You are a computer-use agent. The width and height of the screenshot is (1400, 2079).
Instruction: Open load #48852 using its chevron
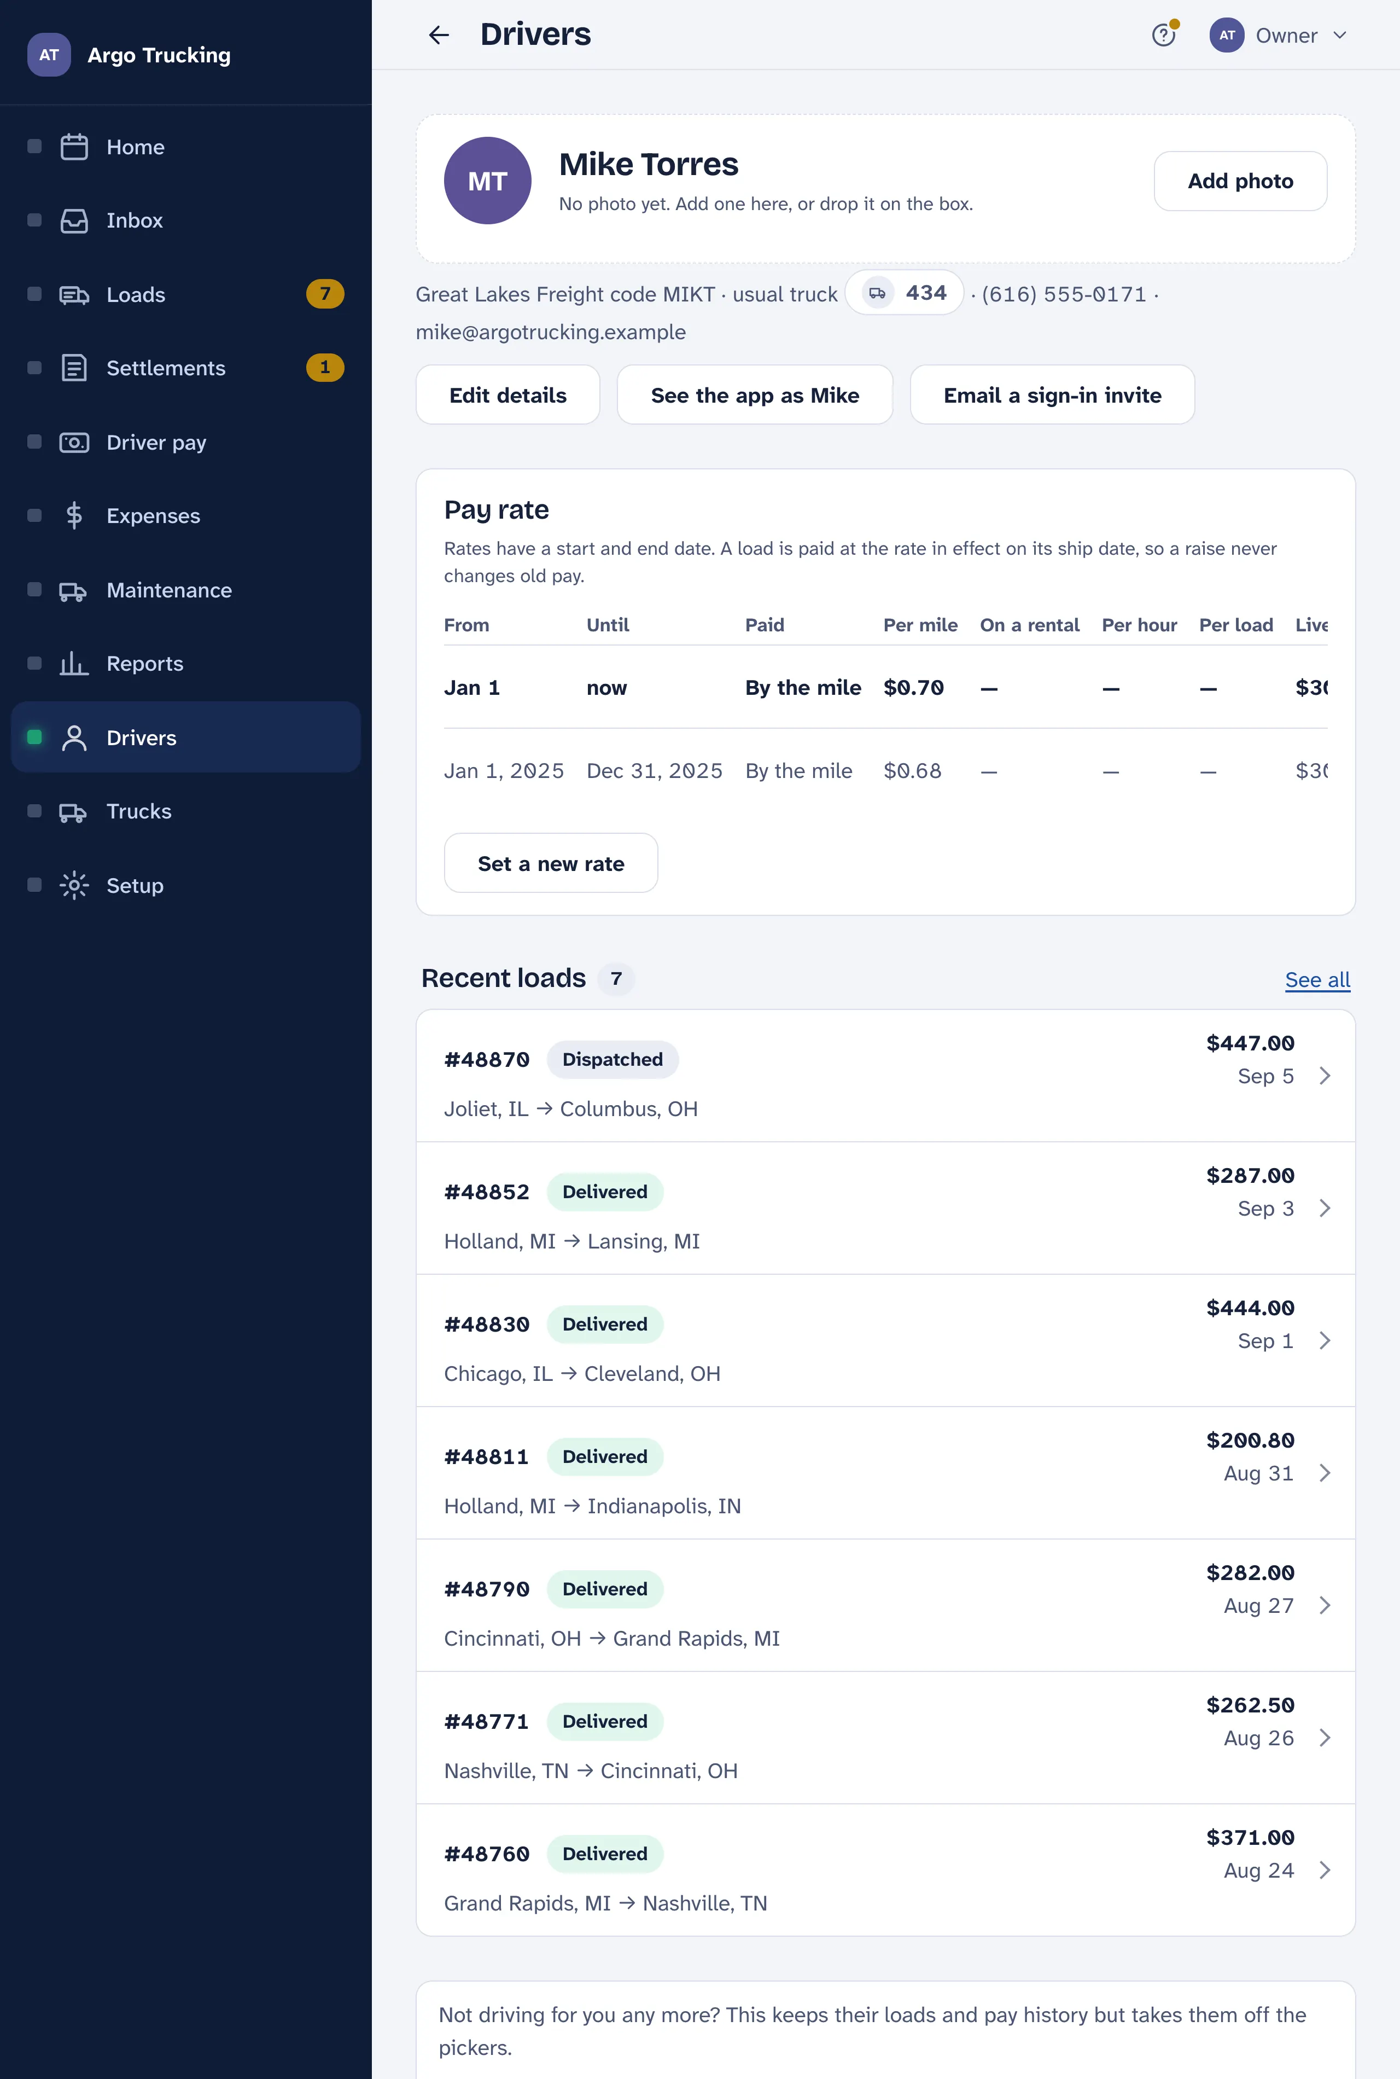point(1325,1207)
